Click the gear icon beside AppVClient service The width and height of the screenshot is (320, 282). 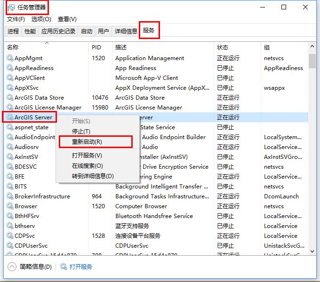tap(9, 78)
